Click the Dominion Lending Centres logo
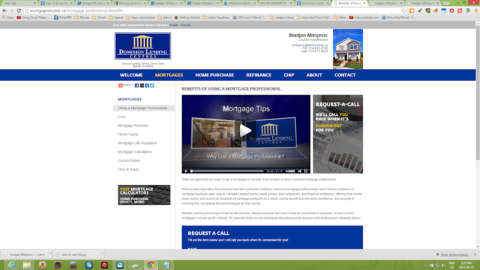480x270 pixels. (x=142, y=46)
